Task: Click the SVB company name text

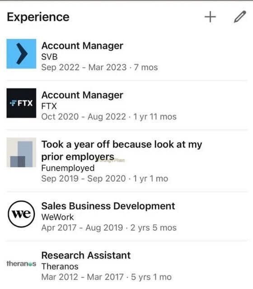Action: (x=49, y=57)
